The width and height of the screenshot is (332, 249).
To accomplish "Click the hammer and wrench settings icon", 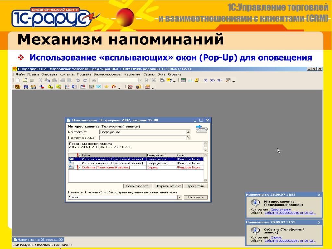I will [228, 80].
